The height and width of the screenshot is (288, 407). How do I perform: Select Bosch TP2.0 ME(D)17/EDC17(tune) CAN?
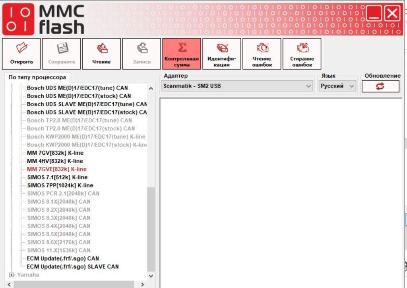click(x=79, y=121)
